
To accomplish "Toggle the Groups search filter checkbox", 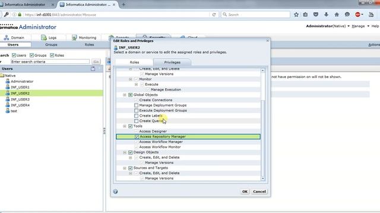I will click(x=31, y=55).
